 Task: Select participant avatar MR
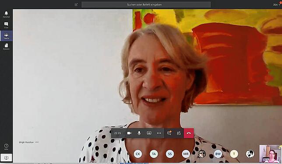click(x=186, y=154)
